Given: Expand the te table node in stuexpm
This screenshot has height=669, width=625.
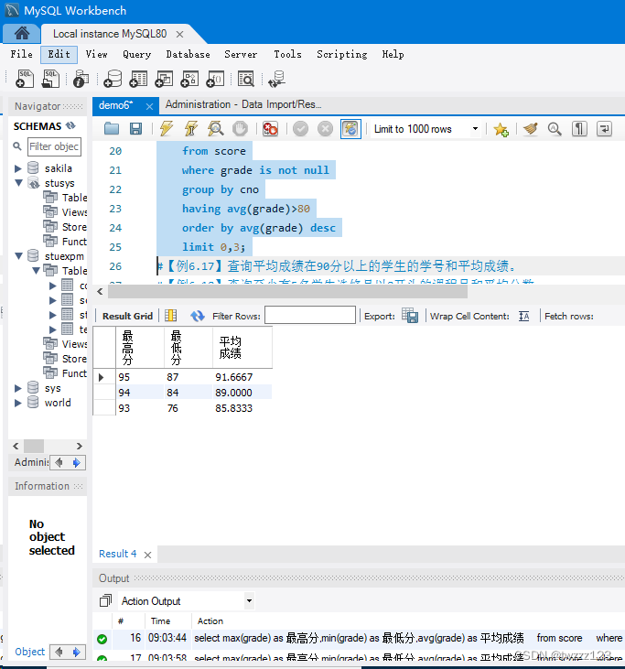Looking at the screenshot, I should (x=52, y=329).
